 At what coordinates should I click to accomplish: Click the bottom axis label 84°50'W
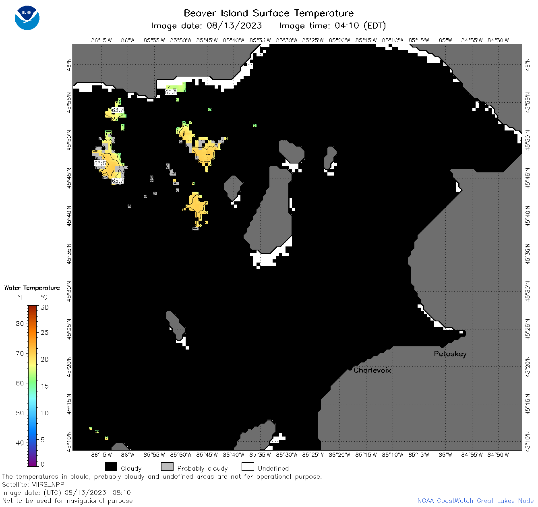click(x=498, y=455)
